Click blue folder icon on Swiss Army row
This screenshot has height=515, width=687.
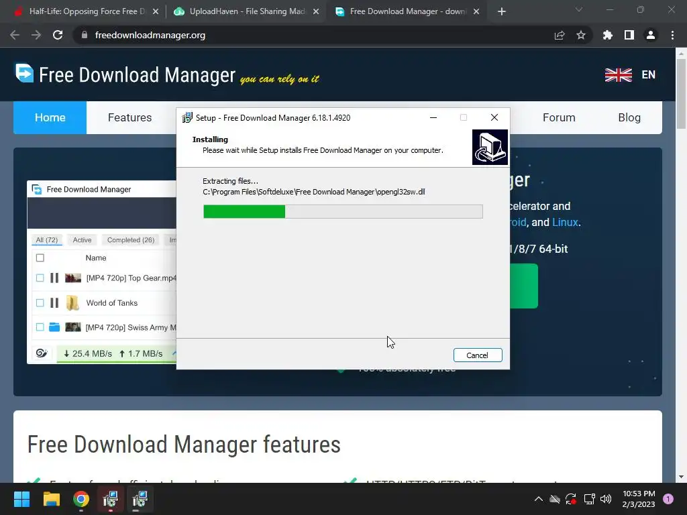[x=54, y=327]
